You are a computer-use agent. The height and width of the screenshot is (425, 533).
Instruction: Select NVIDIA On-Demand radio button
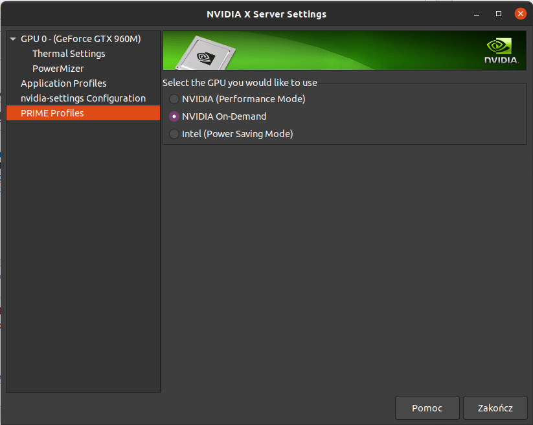click(x=174, y=116)
